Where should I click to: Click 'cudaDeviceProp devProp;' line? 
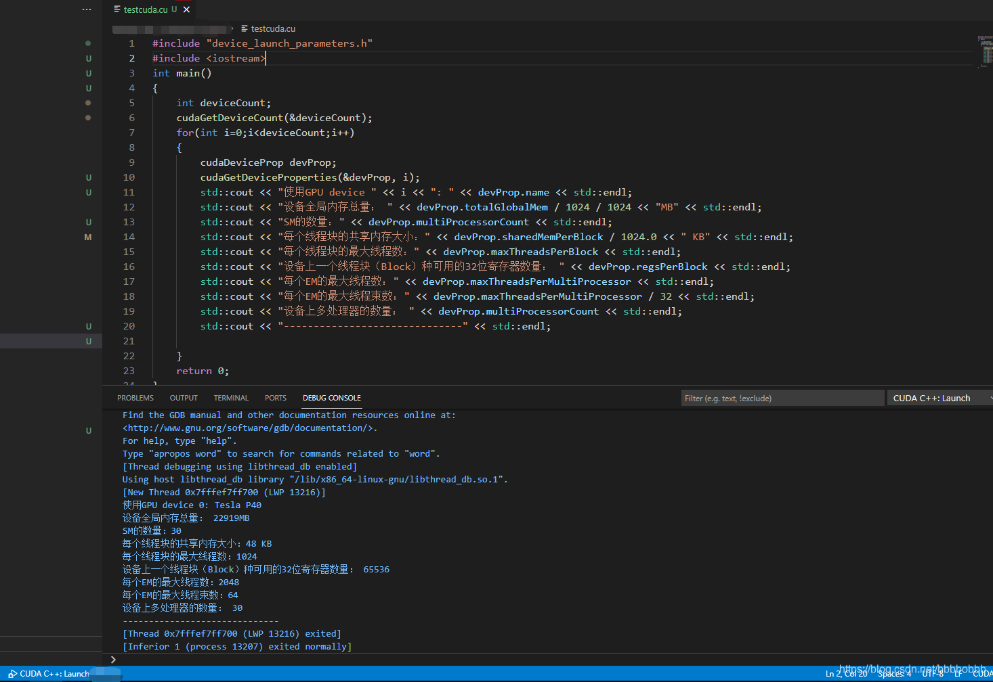(x=268, y=162)
